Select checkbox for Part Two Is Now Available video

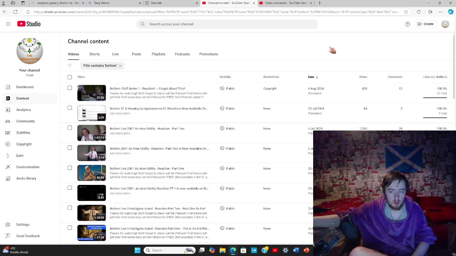point(70,148)
